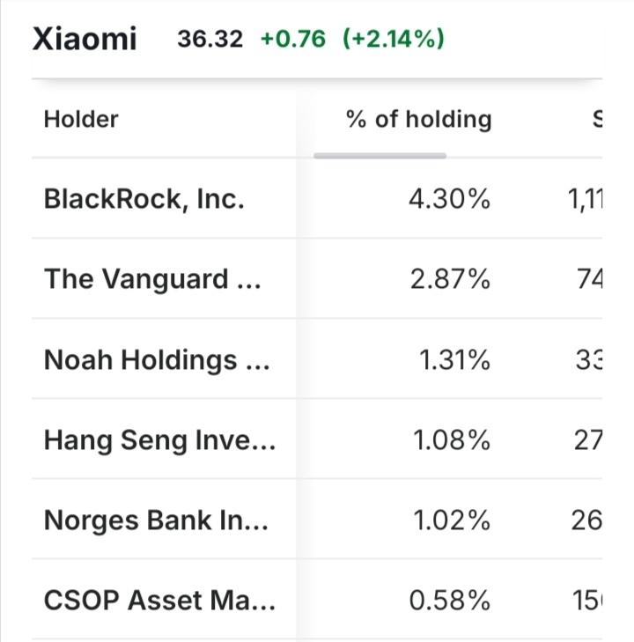This screenshot has height=642, width=634.
Task: Click the 1.02% holding value
Action: 451,520
